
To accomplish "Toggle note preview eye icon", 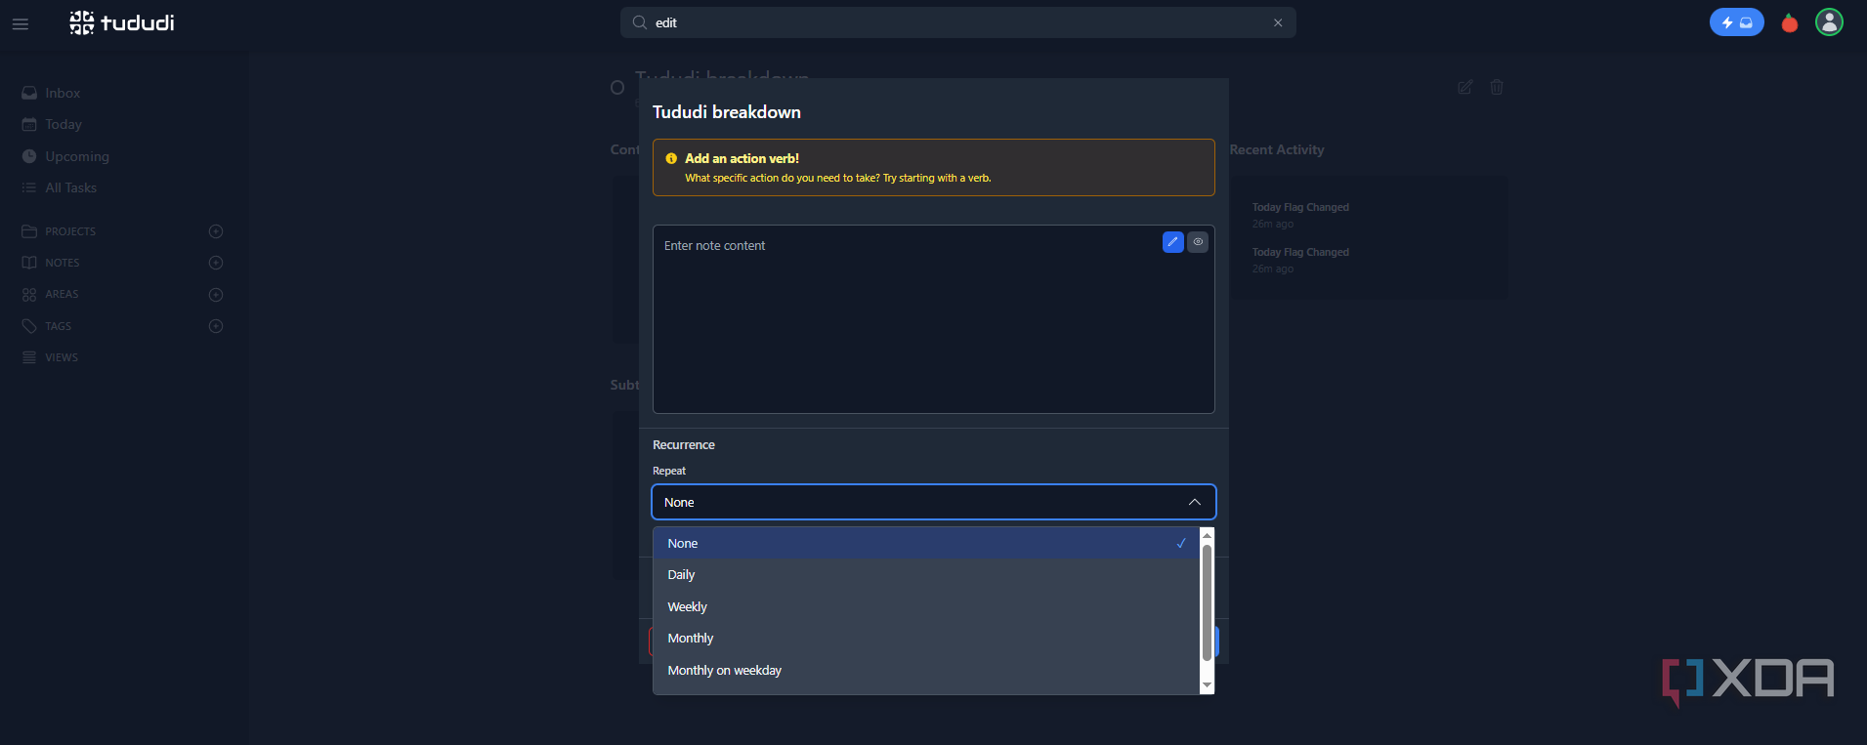I will (x=1198, y=242).
